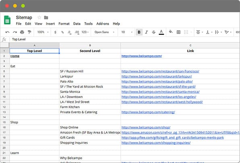The image size is (240, 163).
Task: Open text wrapping dropdown
Action: pos(218,32)
